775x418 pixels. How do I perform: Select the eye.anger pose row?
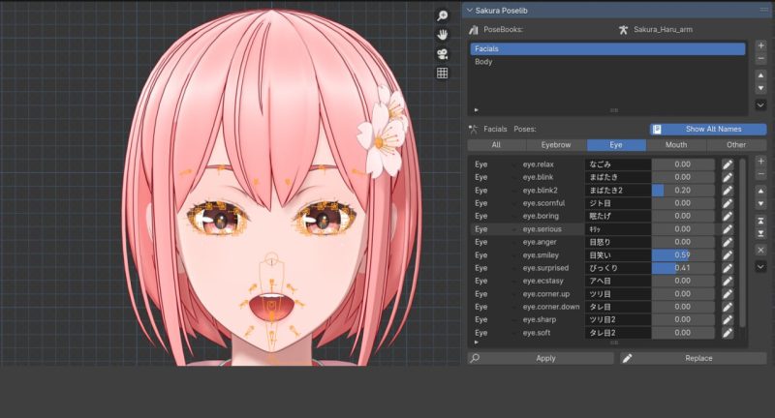click(603, 242)
